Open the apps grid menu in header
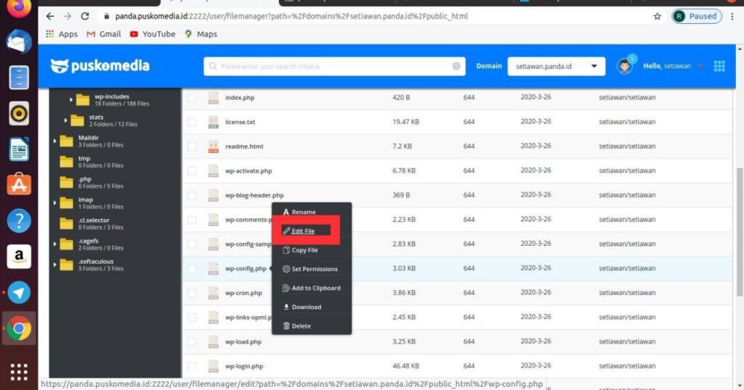744x390 pixels. click(719, 66)
